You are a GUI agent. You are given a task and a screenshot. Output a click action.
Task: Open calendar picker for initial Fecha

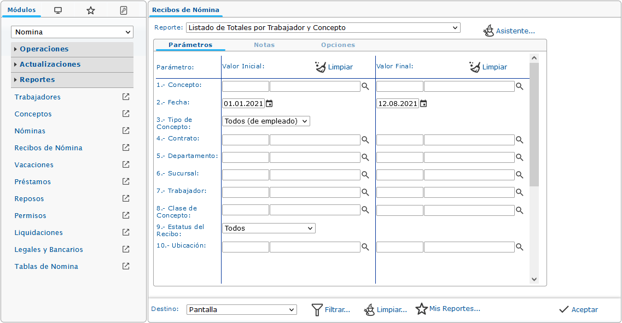[269, 103]
